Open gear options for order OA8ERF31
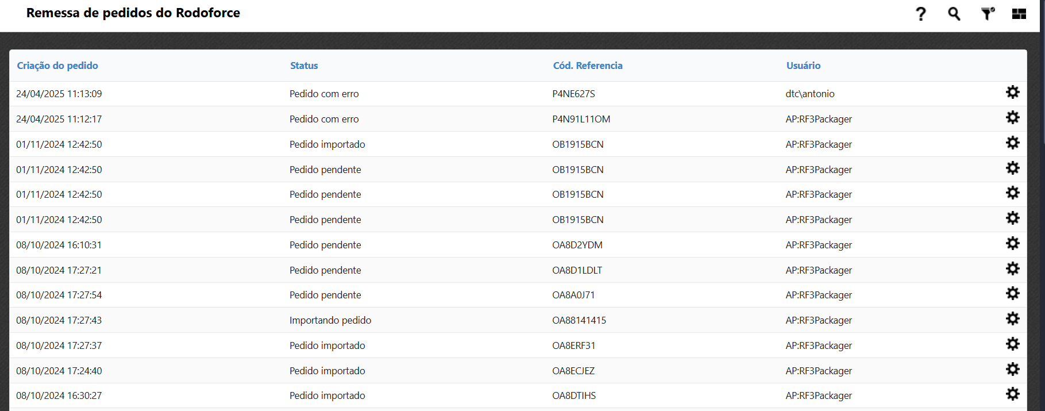Viewport: 1045px width, 411px height. pos(1012,344)
